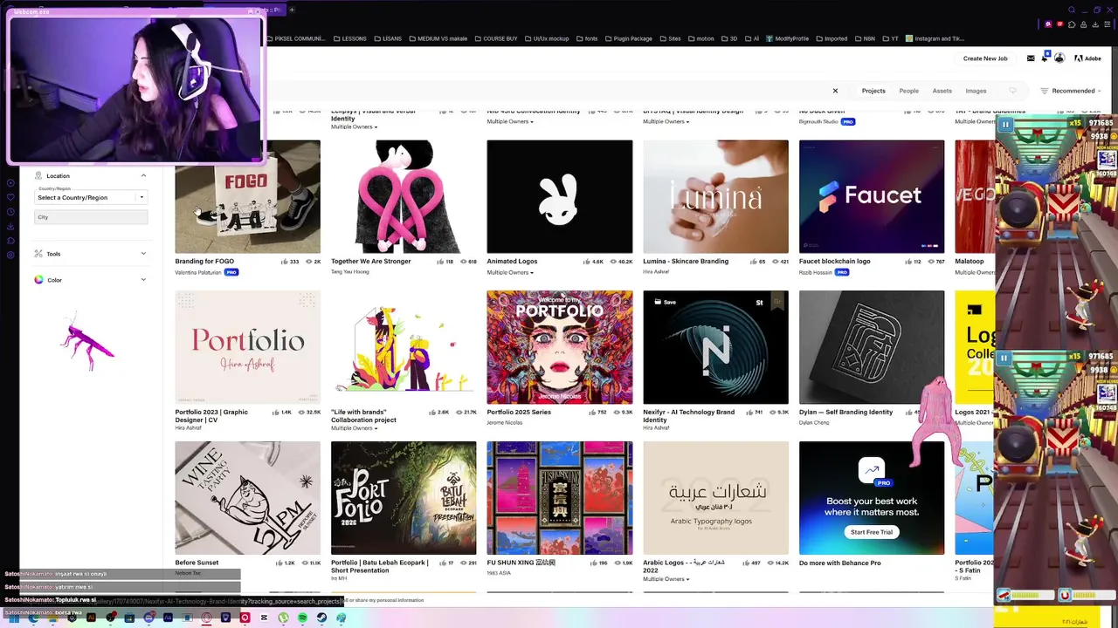Open Opera browser from taskbar
Viewport: 1118px width, 628px height.
[206, 618]
